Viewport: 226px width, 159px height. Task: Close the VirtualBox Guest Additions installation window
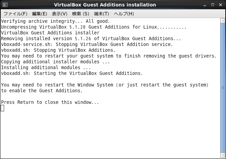[221, 5]
